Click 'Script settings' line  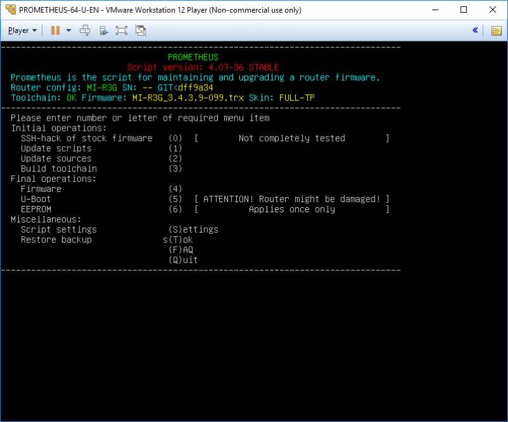(58, 229)
